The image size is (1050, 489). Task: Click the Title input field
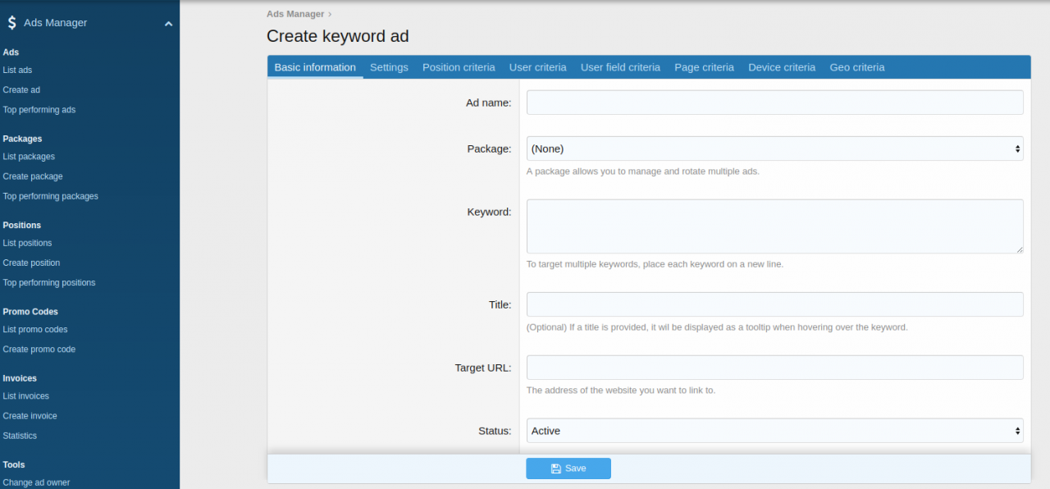774,304
